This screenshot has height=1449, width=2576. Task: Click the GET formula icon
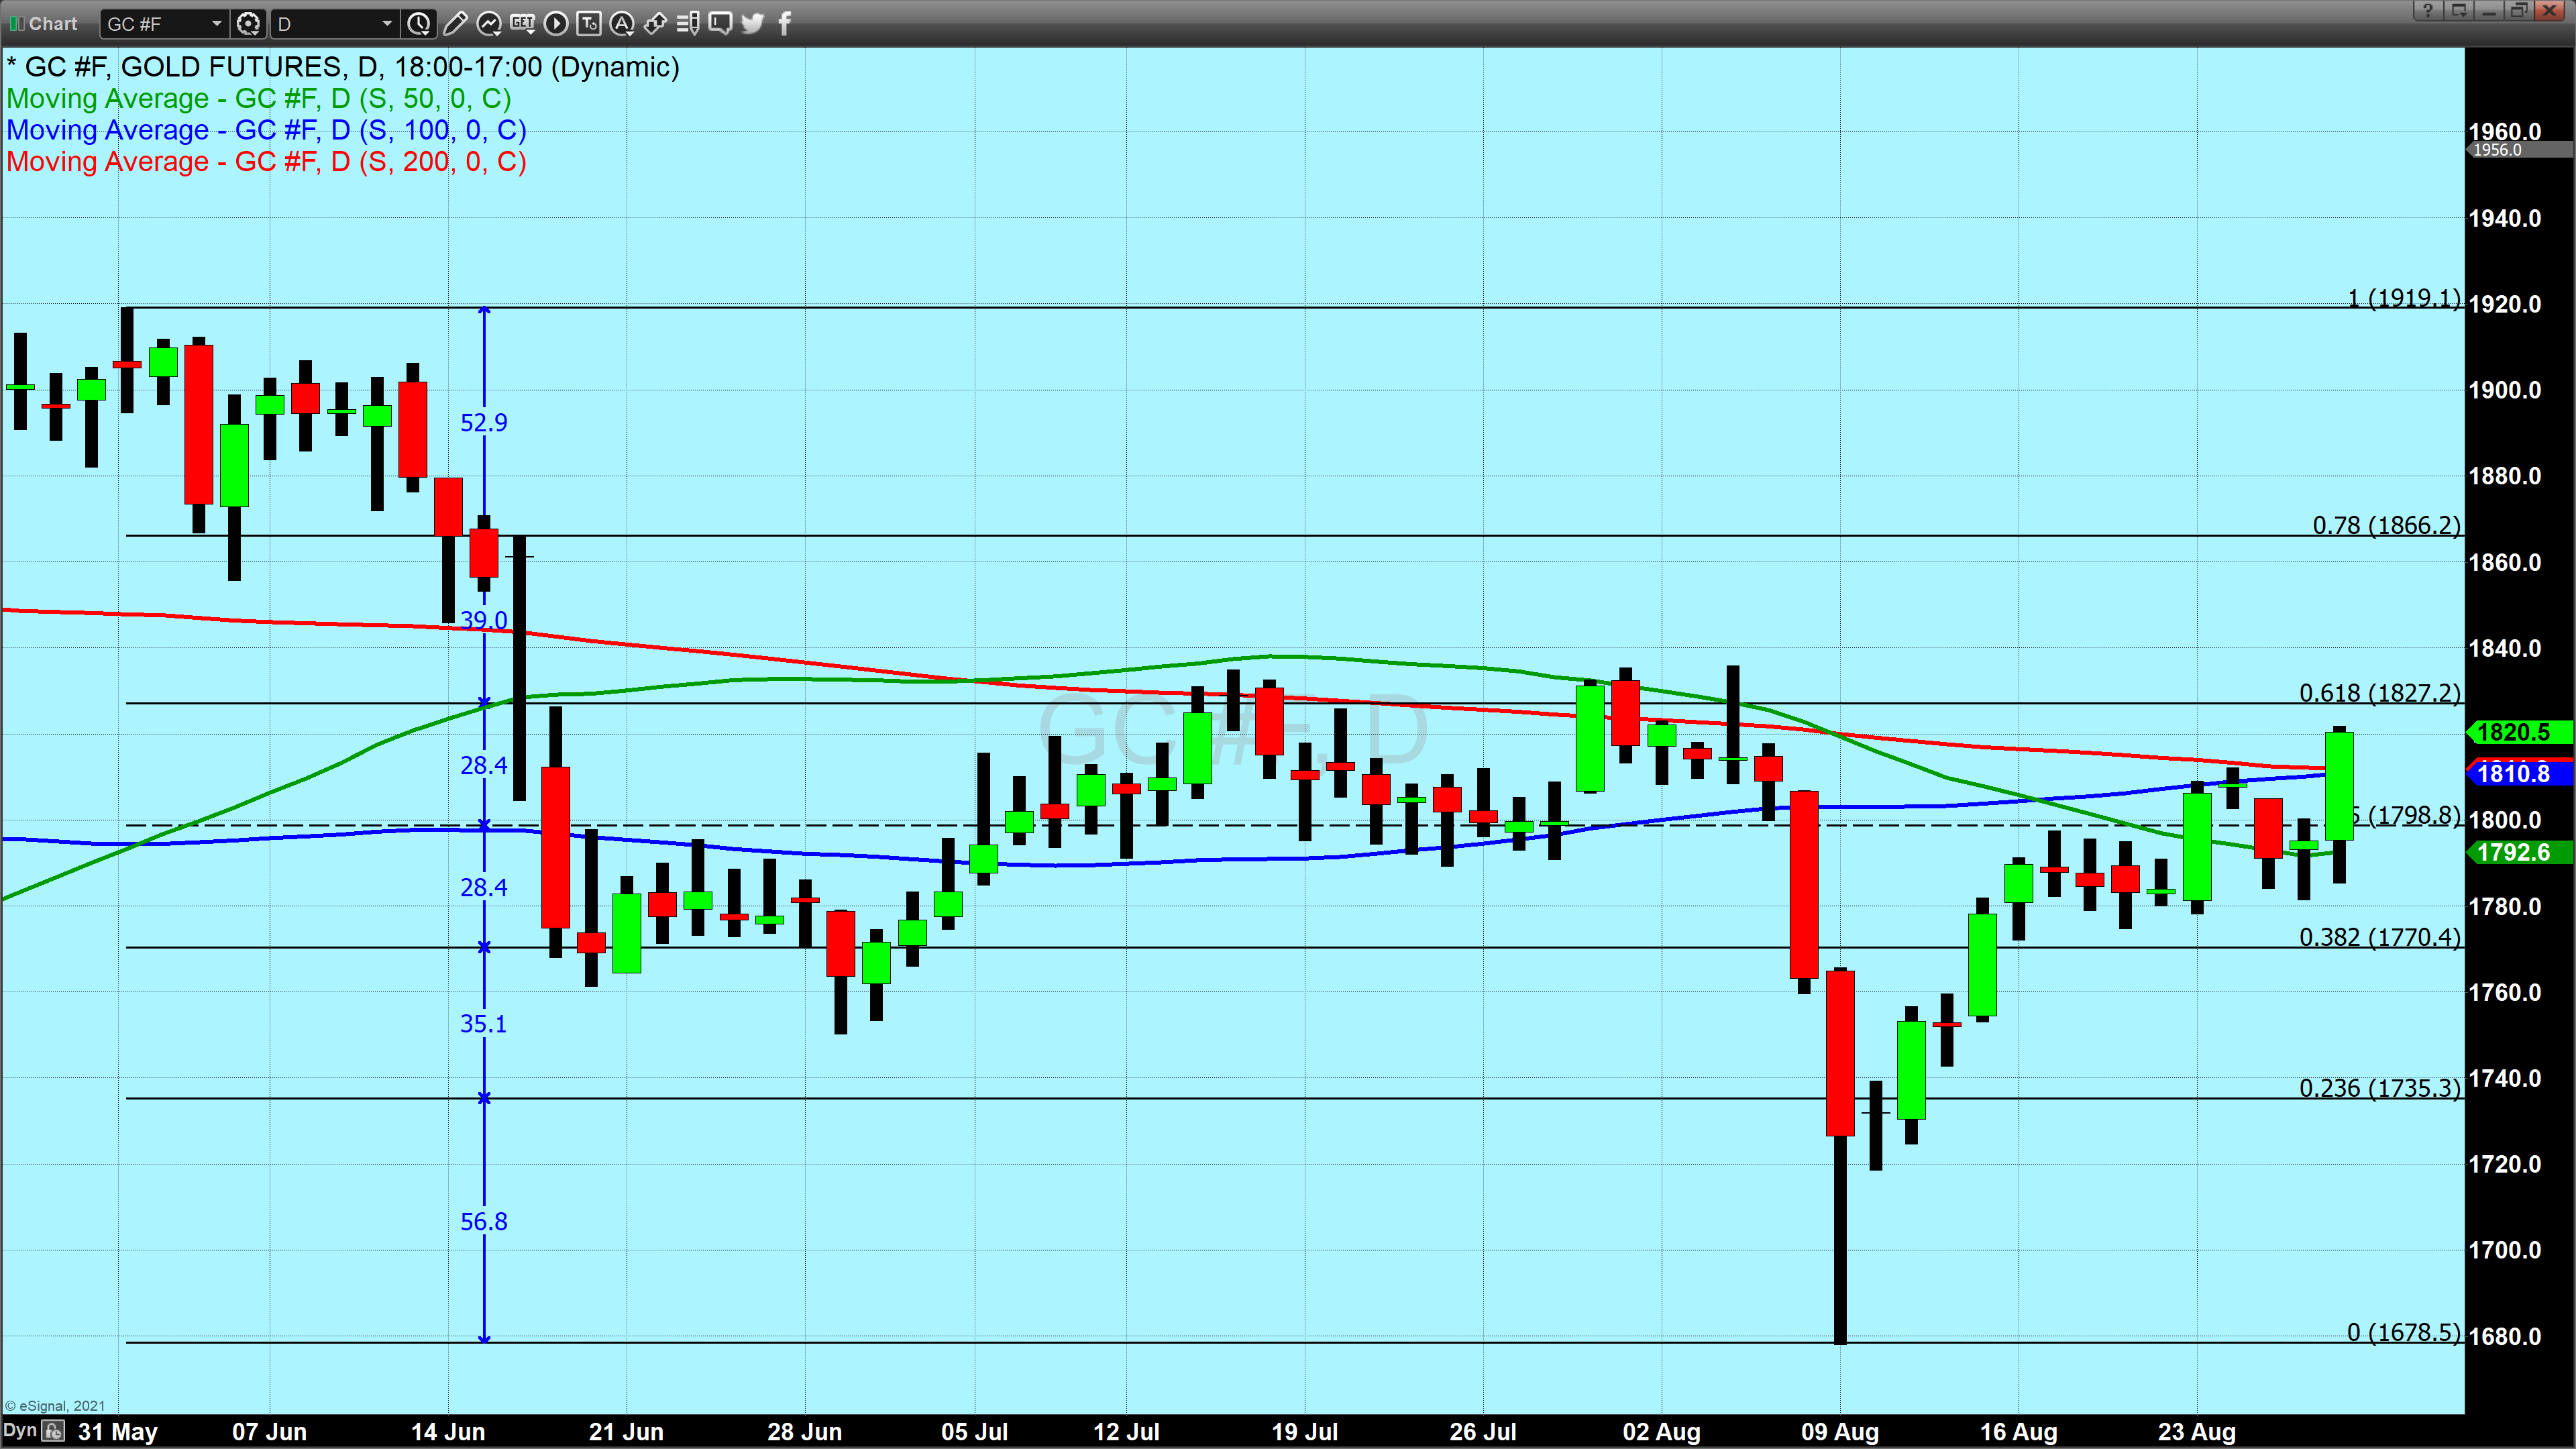point(522,23)
